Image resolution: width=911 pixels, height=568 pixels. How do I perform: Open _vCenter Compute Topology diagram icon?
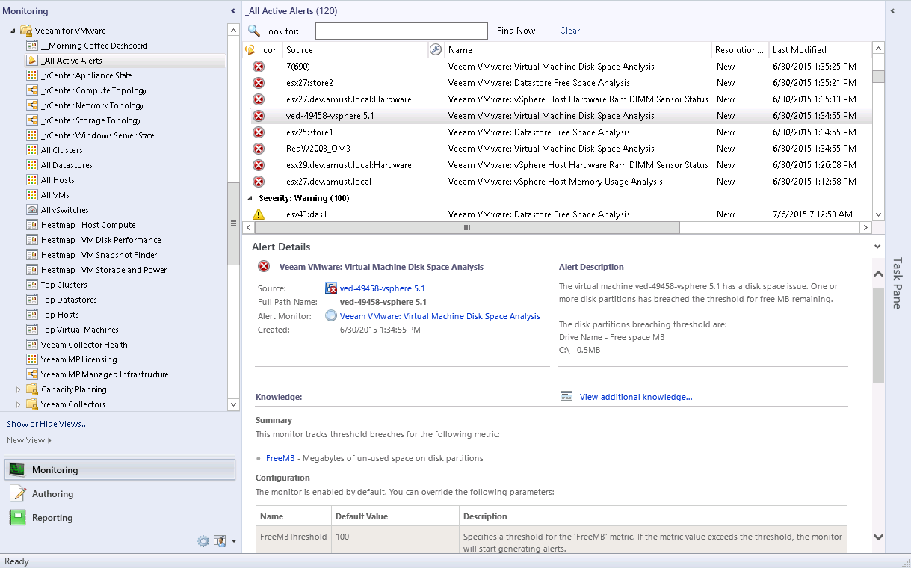click(x=32, y=90)
